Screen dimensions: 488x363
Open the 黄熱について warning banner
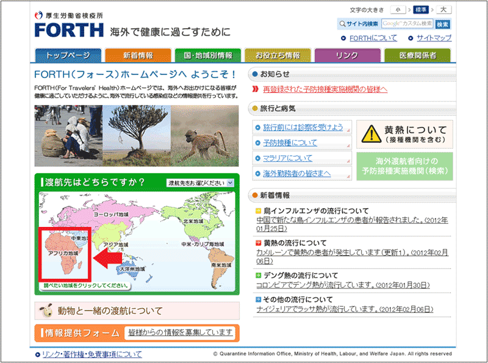[405, 134]
